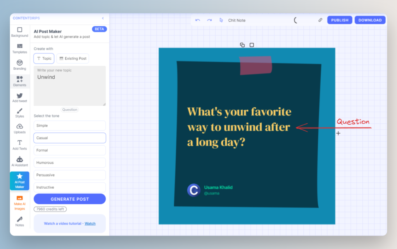The width and height of the screenshot is (397, 249).
Task: Open the Notes sidebar tab
Action: tap(19, 220)
